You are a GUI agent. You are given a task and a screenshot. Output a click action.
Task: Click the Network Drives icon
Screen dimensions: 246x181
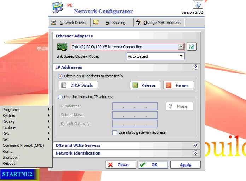click(53, 22)
